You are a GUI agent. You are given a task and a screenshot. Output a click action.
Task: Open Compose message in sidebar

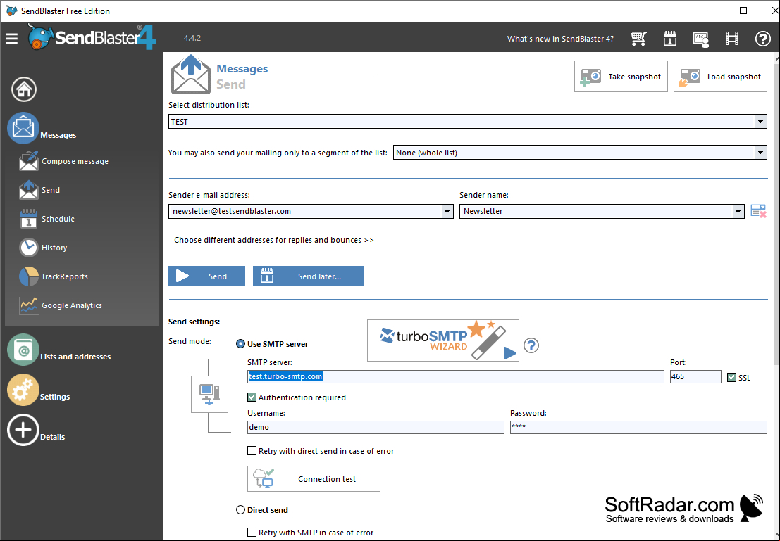75,161
